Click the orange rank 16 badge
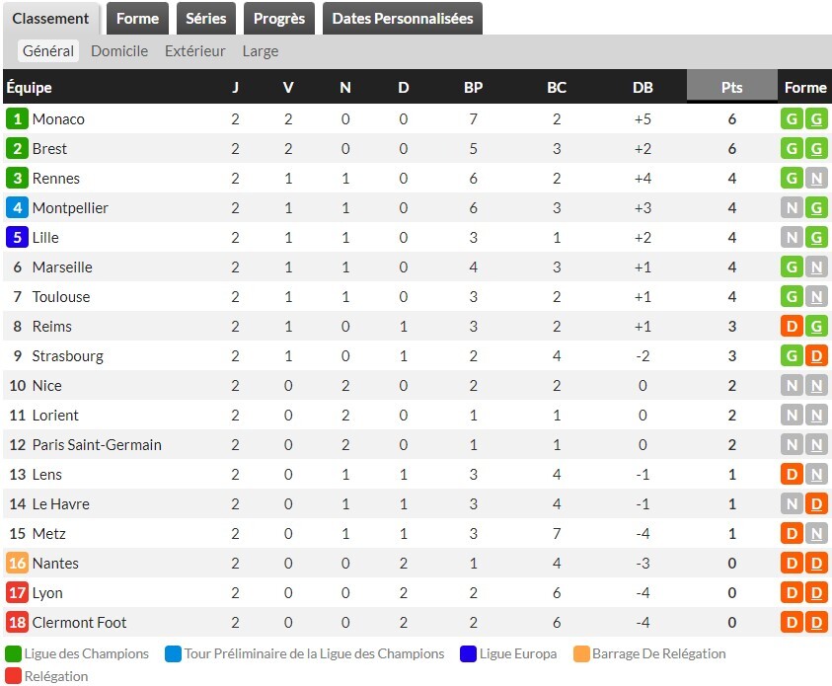Viewport: 832px width, 686px height. (x=17, y=564)
